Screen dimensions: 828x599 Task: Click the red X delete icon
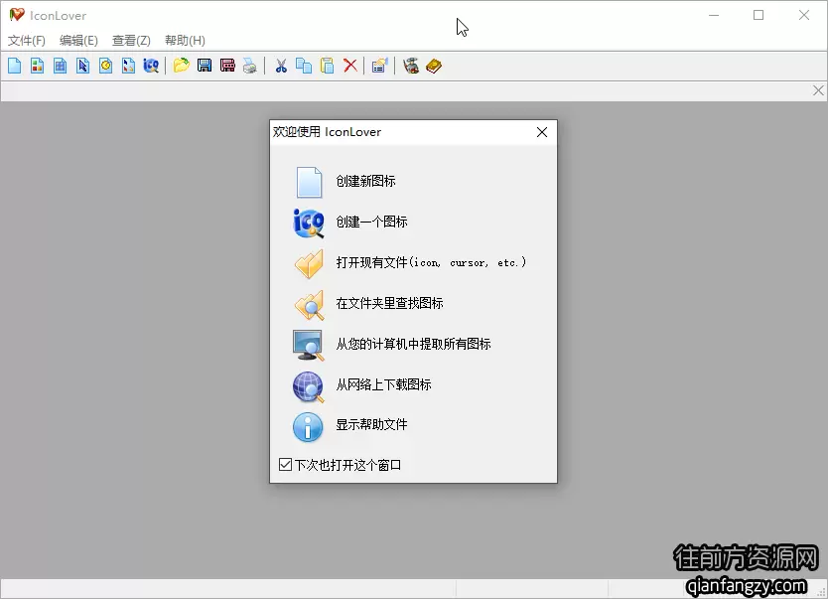[350, 66]
